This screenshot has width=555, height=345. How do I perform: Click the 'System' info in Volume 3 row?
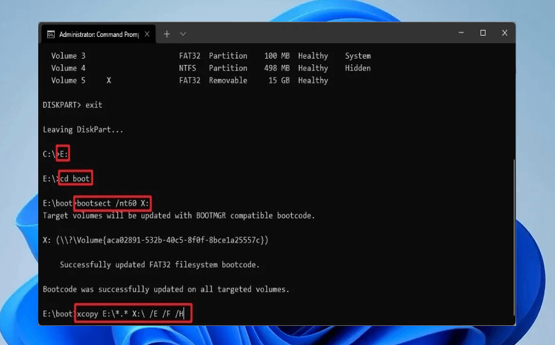[x=358, y=56]
